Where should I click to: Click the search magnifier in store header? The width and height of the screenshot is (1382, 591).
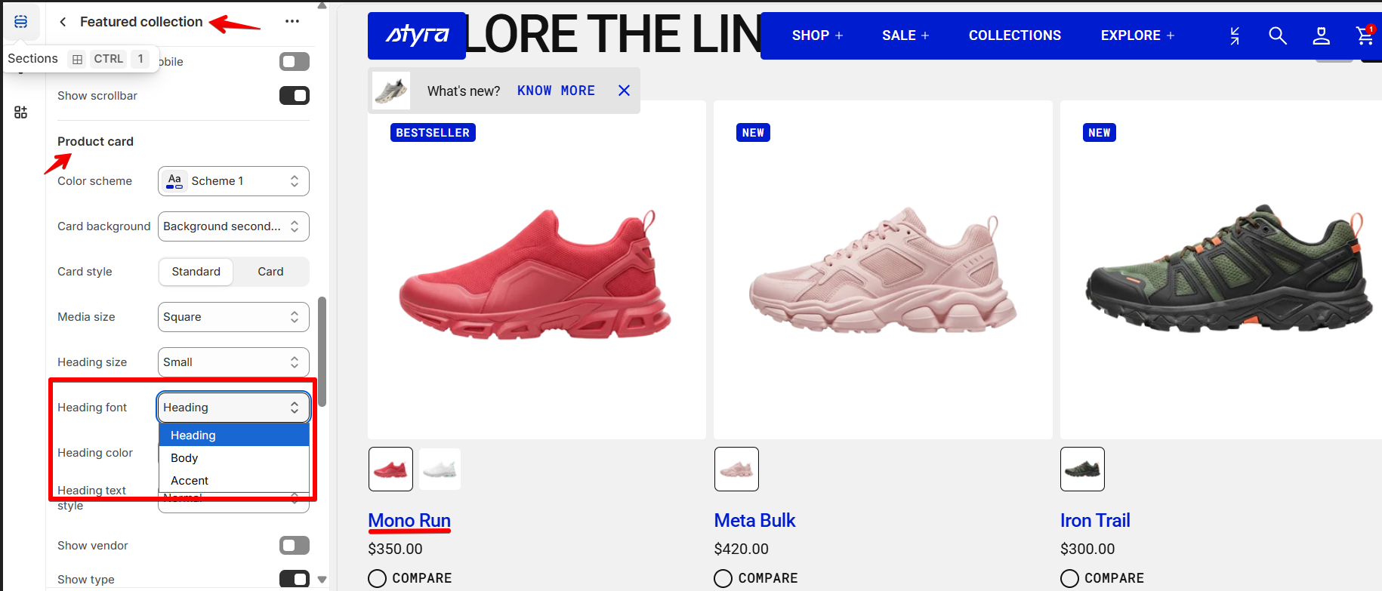[x=1277, y=35]
